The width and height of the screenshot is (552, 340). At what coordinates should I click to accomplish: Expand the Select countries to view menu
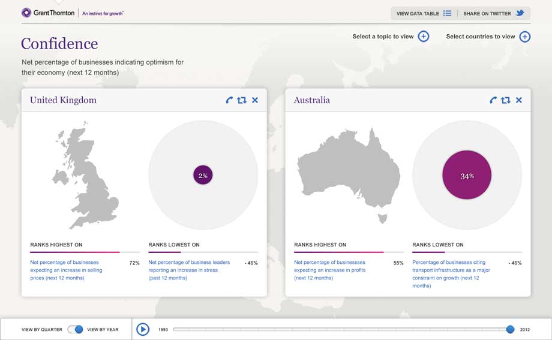coord(524,37)
